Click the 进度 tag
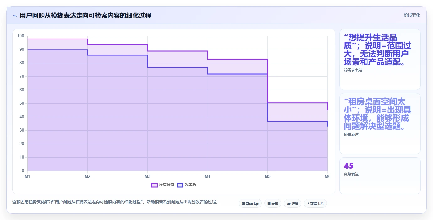Image resolution: width=433 pixels, height=220 pixels. [x=293, y=203]
